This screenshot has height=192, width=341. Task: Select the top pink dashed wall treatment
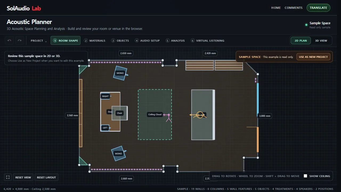point(126,62)
